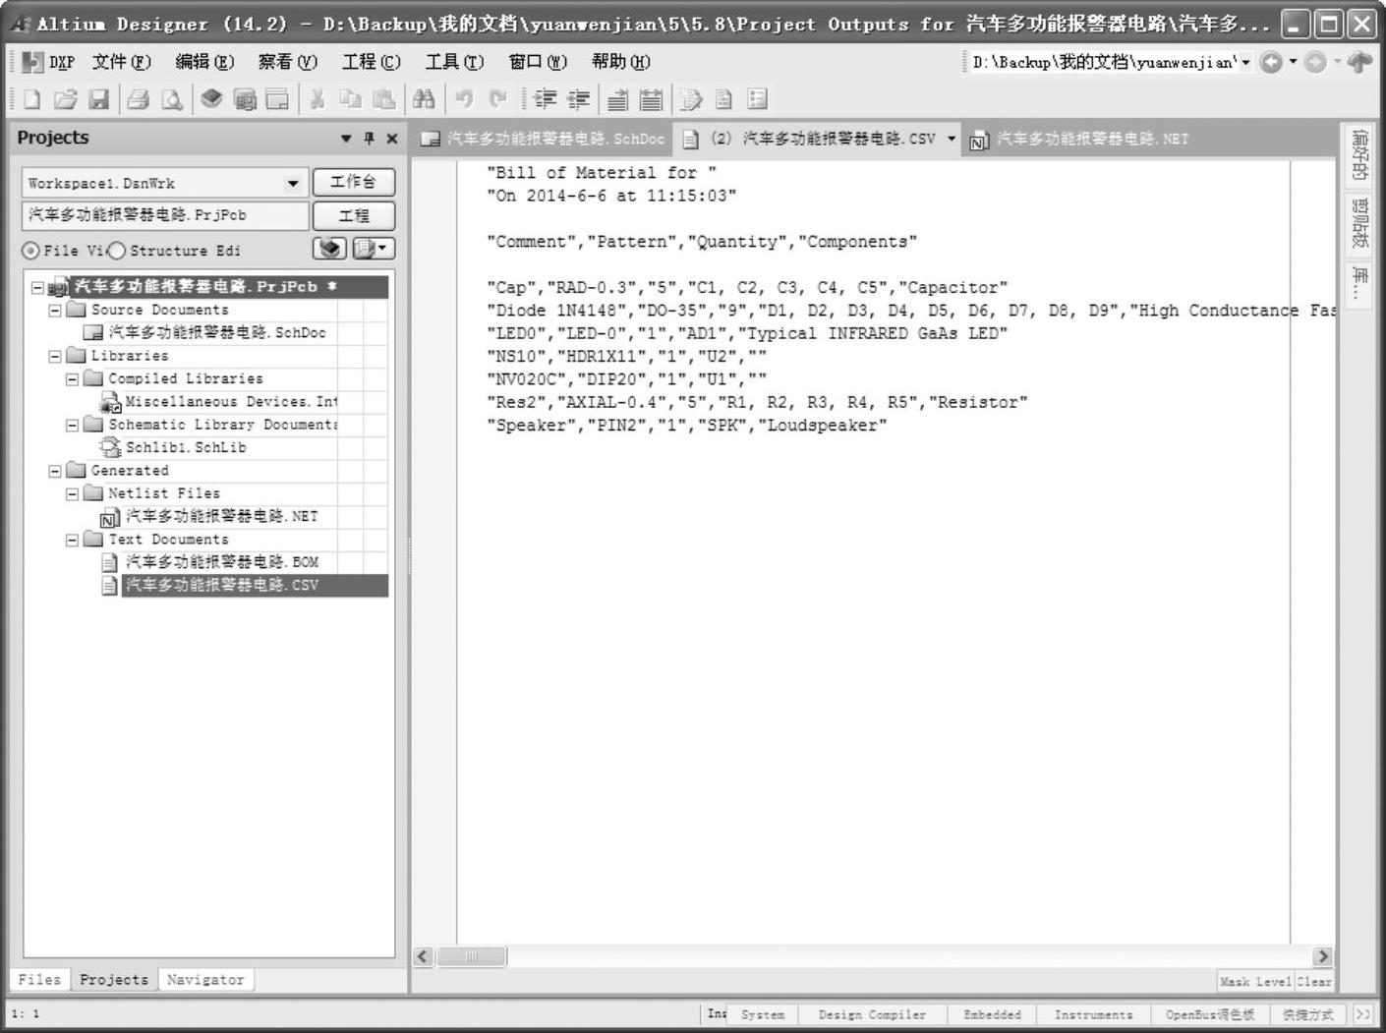Click the compile icon beside Structure Editor

click(330, 249)
